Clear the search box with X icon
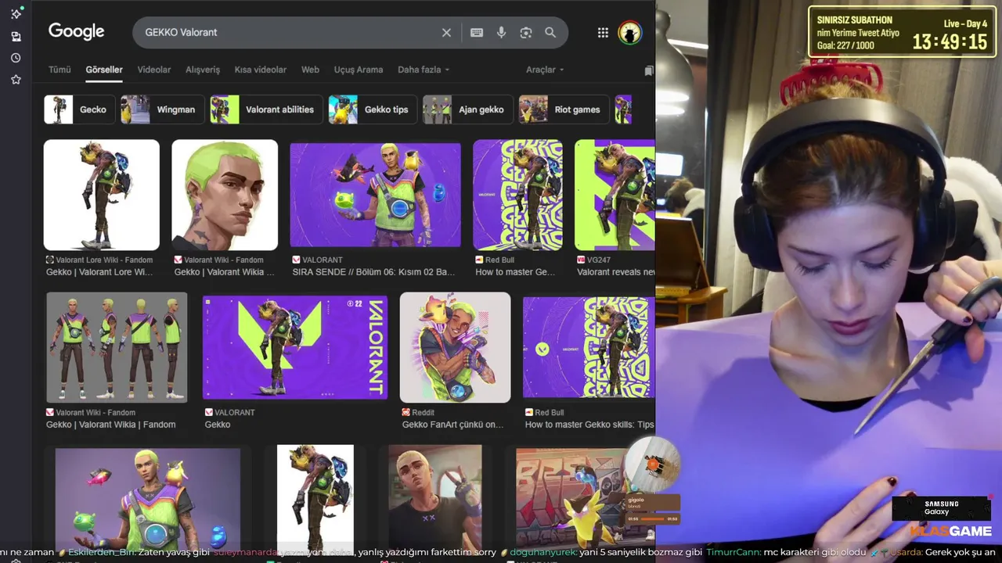Viewport: 1002px width, 563px height. 446,33
